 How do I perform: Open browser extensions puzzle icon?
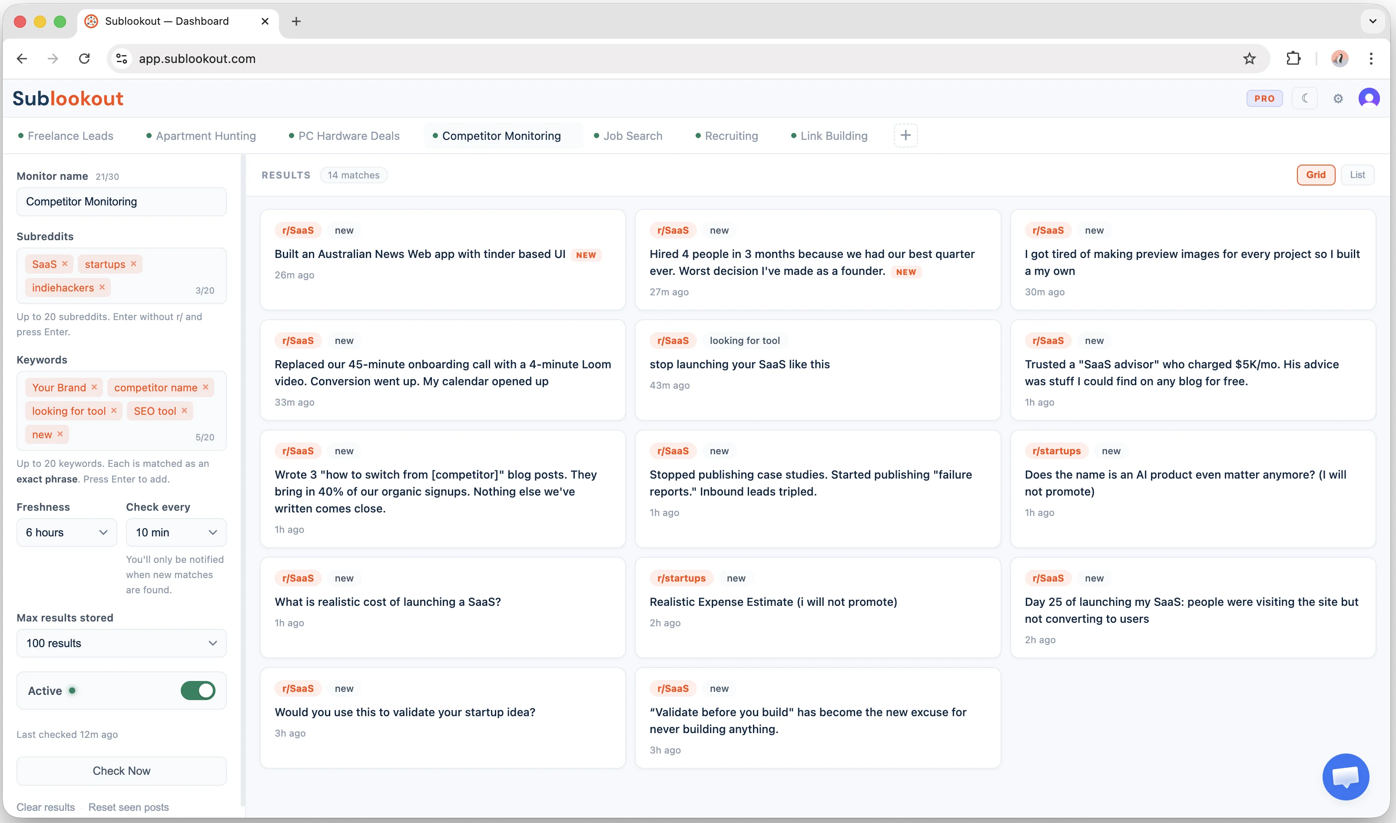pos(1293,59)
